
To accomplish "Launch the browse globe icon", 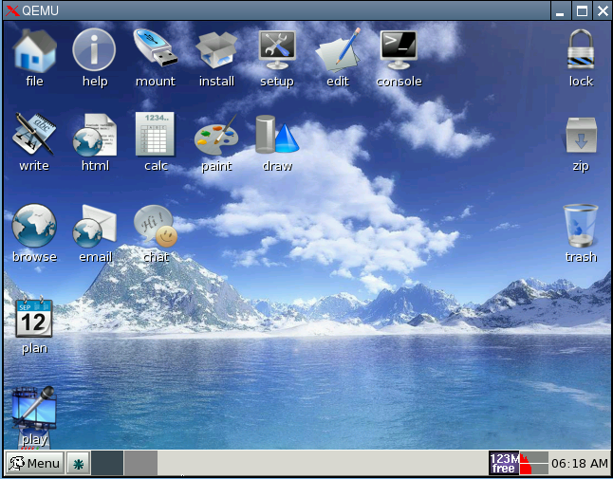I will pos(34,226).
